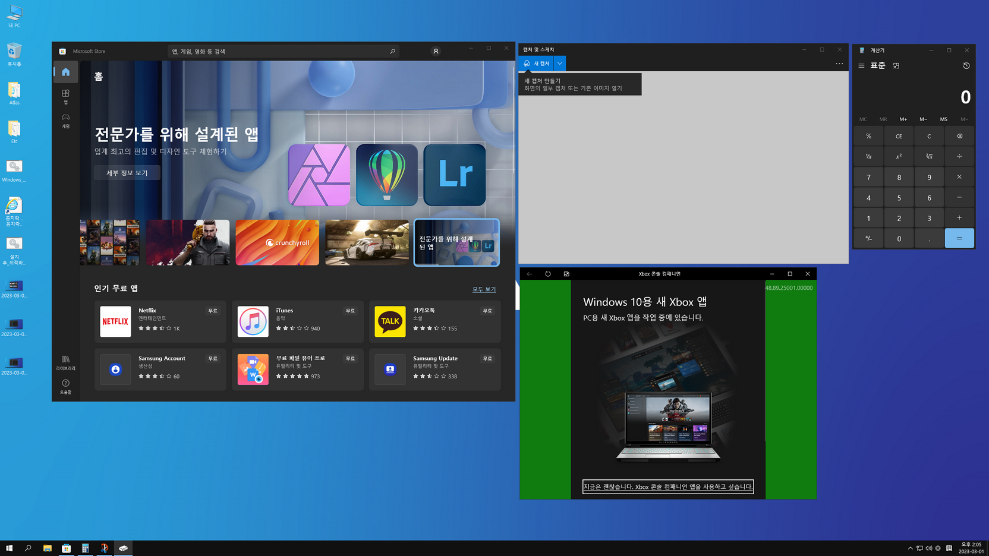989x556 pixels.
Task: Click the 세부 정보 보기 button
Action: [x=127, y=173]
